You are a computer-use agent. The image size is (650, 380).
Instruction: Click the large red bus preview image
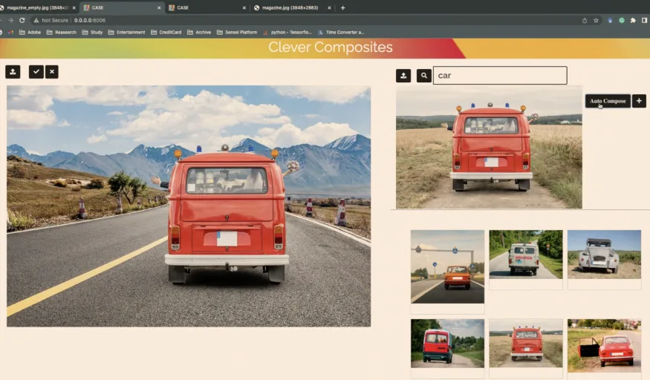489,147
